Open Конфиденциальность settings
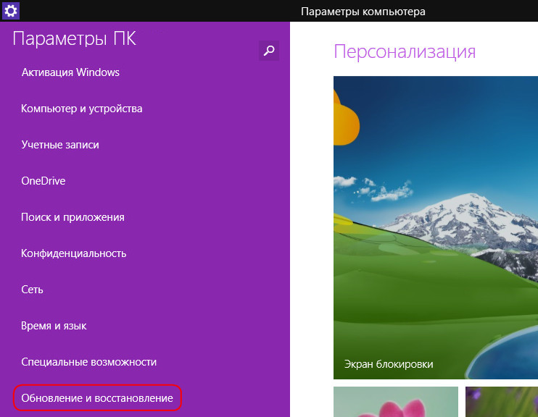 (x=74, y=253)
